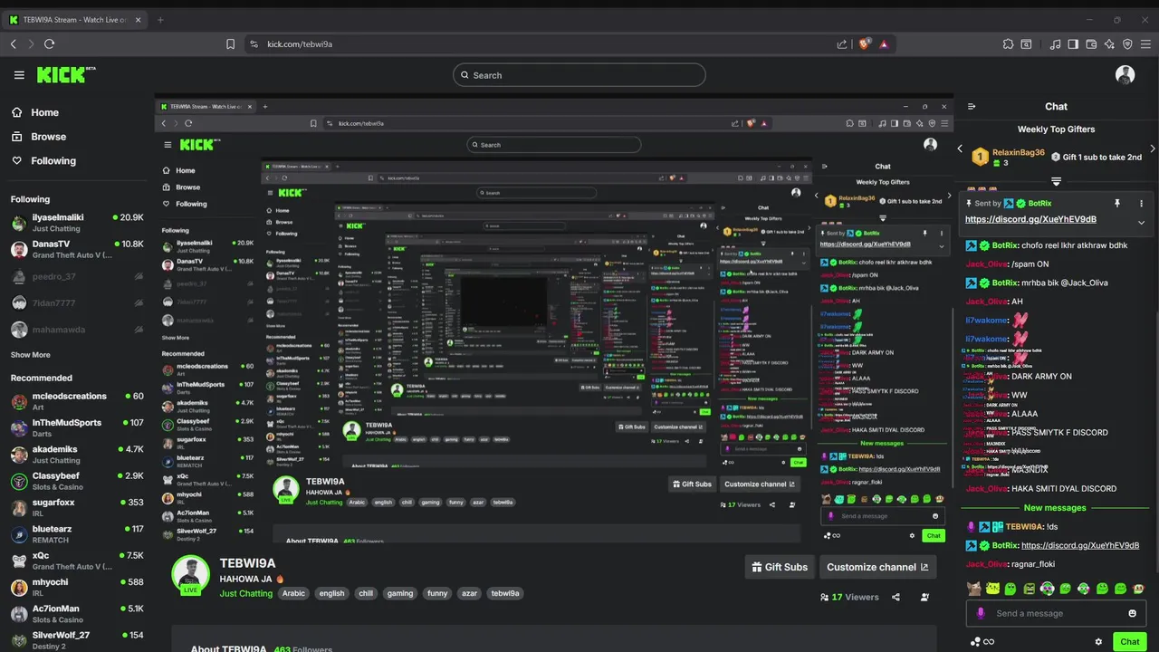
Task: Open the Brave VPN shield icon
Action: (x=1127, y=43)
